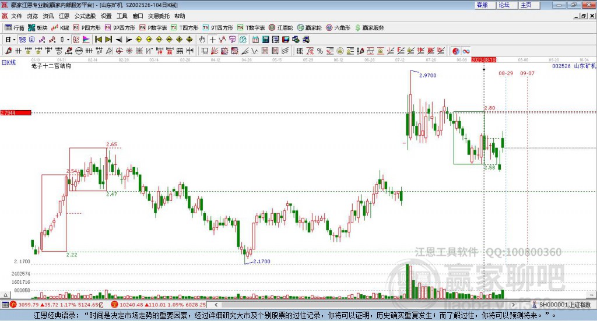The width and height of the screenshot is (597, 321).
Task: Launch the 江恩轮 Gann wheel
Action: pos(281,28)
